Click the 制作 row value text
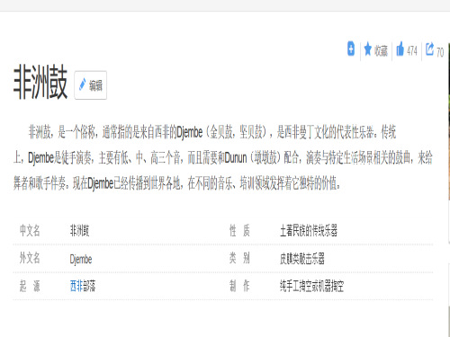Viewport: 450px width, 337px height. point(312,287)
